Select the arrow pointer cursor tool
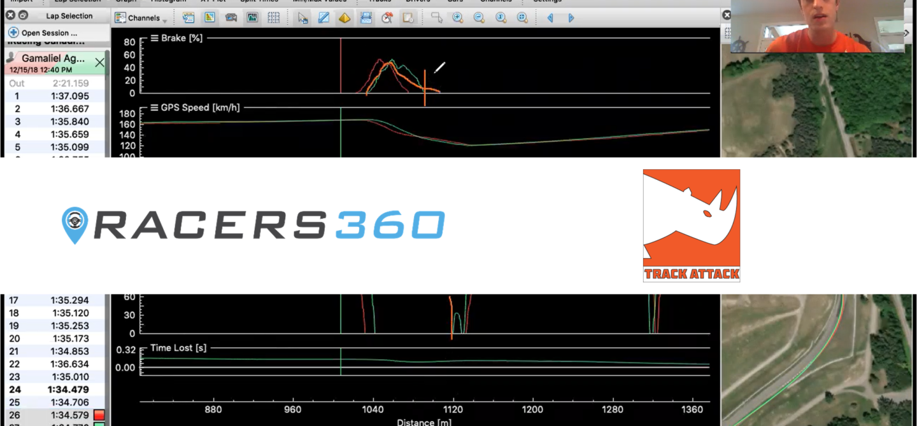917x426 pixels. [303, 18]
